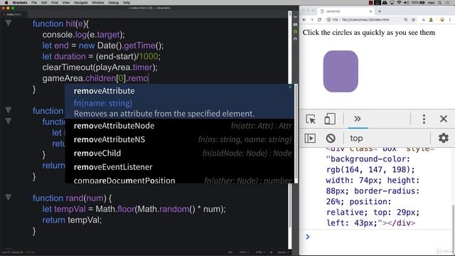Click the purple box on the web page
This screenshot has width=455, height=256.
click(x=341, y=71)
